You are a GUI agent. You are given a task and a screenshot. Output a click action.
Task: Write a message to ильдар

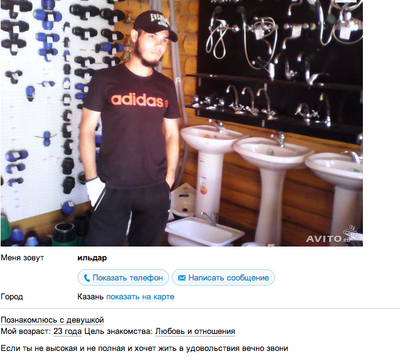pos(223,277)
